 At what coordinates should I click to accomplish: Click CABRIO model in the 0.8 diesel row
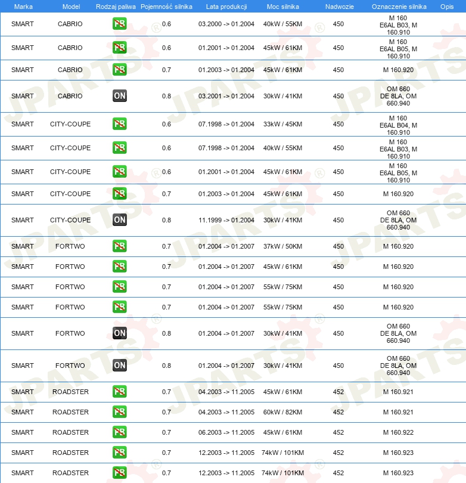click(x=70, y=96)
